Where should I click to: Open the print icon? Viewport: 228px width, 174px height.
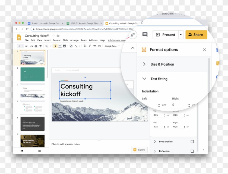(x=36, y=46)
